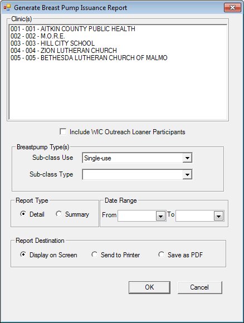
Task: Open the From date picker arrow
Action: tap(161, 216)
